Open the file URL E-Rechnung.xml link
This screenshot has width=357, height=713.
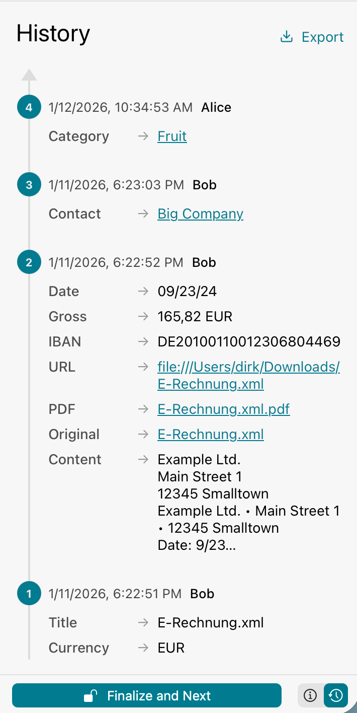pyautogui.click(x=248, y=376)
